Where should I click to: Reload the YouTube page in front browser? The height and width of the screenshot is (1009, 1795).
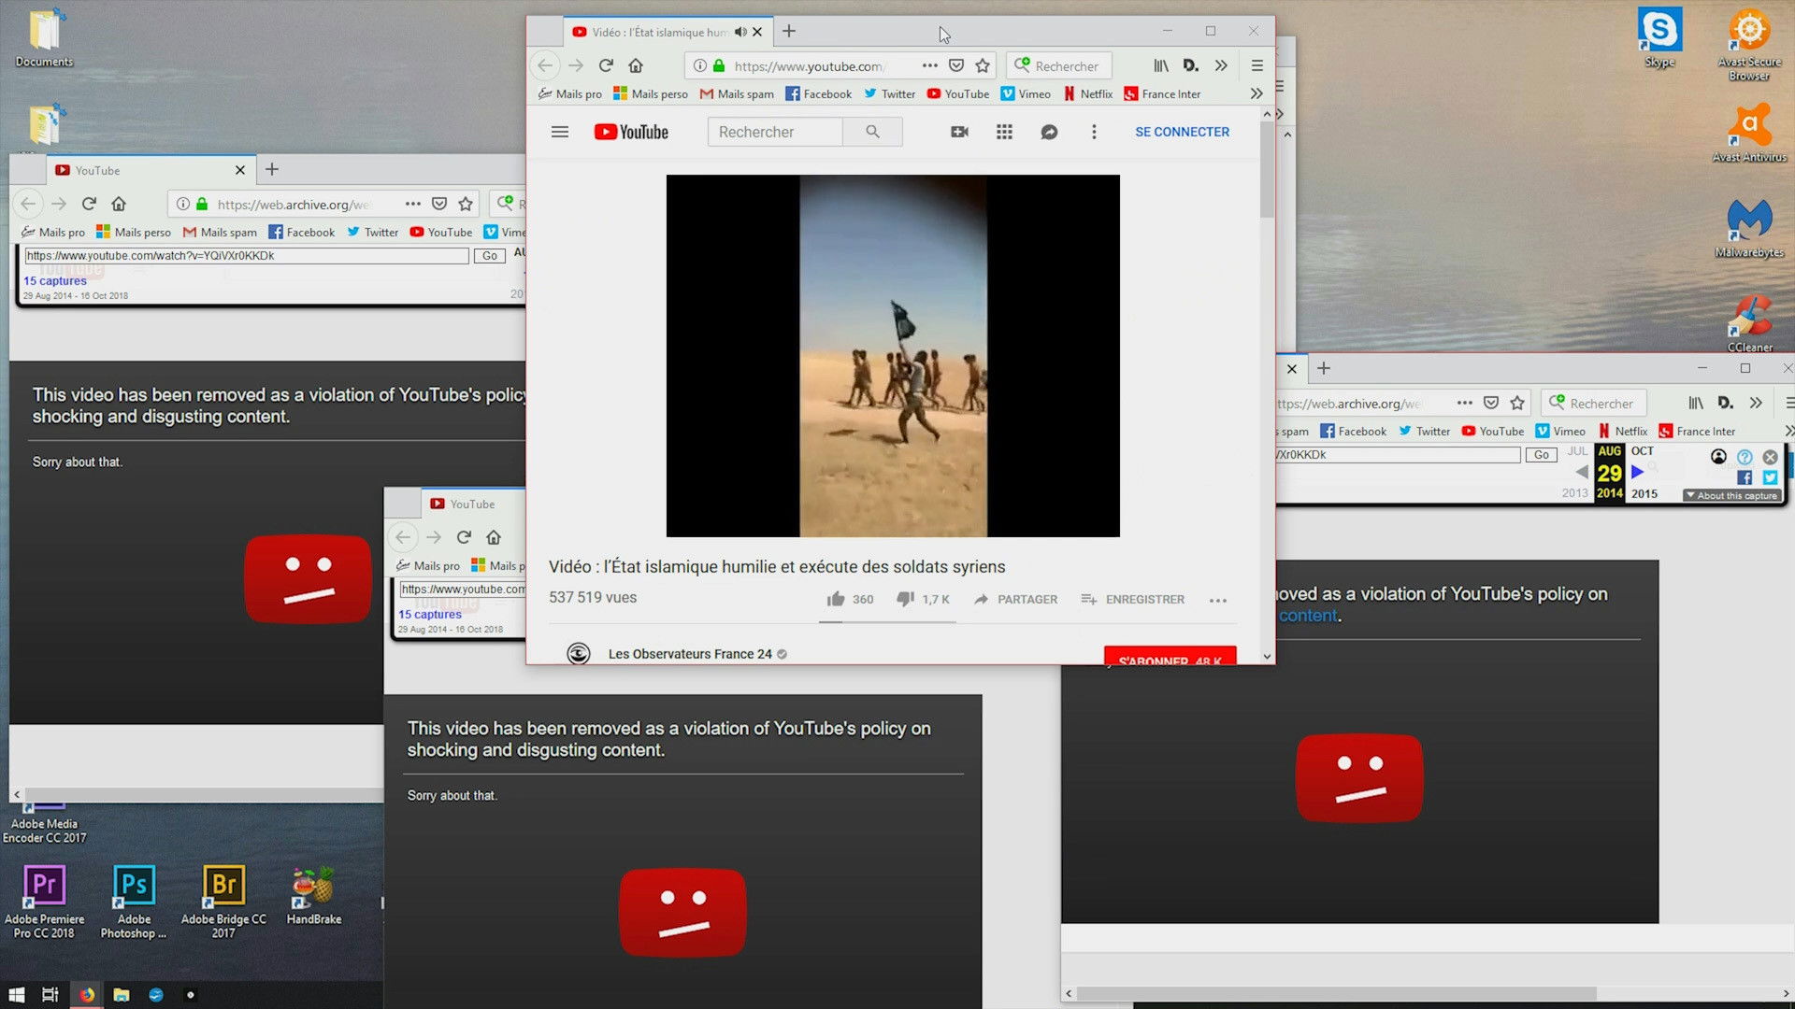[x=606, y=65]
